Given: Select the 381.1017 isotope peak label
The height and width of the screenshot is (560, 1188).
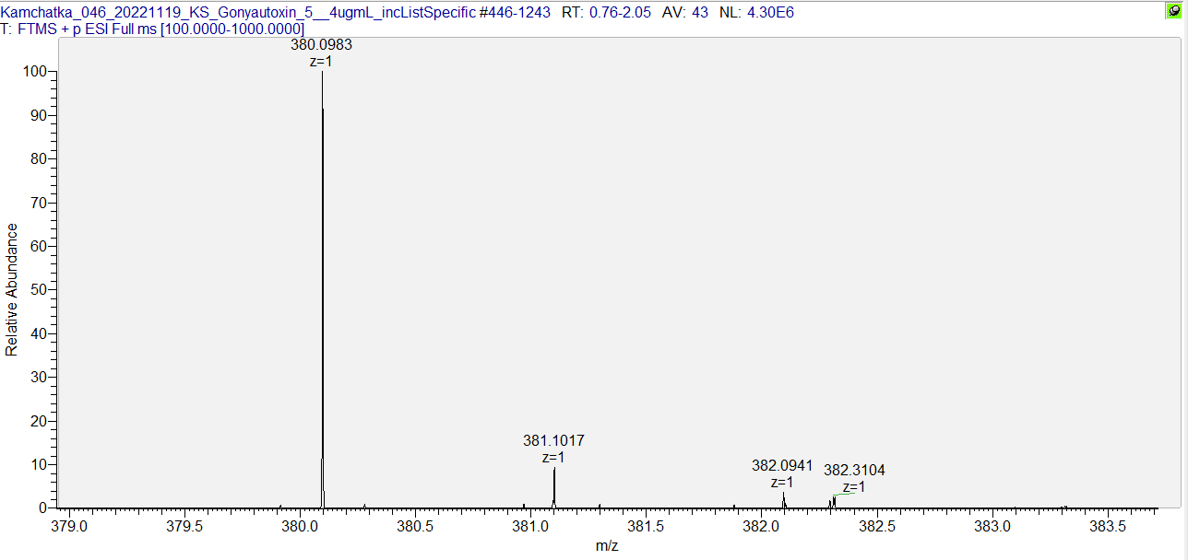Looking at the screenshot, I should 553,441.
